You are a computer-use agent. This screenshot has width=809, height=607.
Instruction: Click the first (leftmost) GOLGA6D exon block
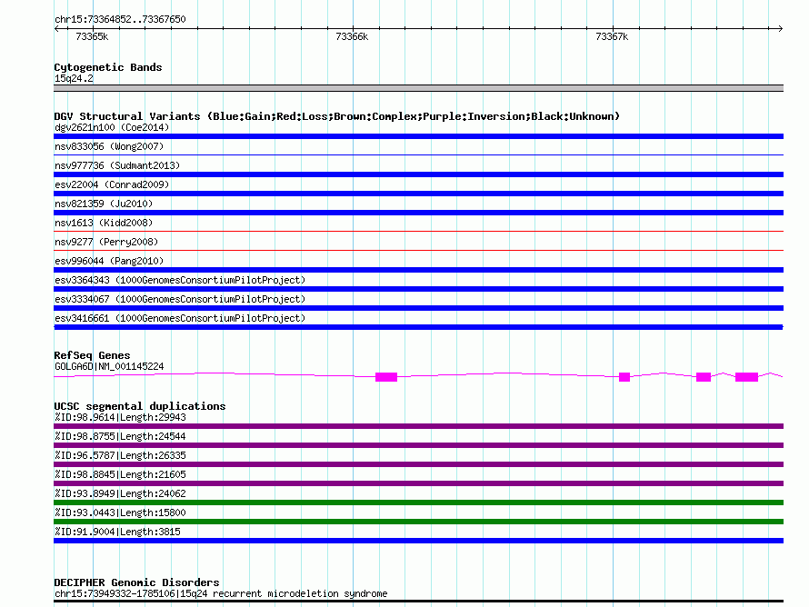(386, 377)
